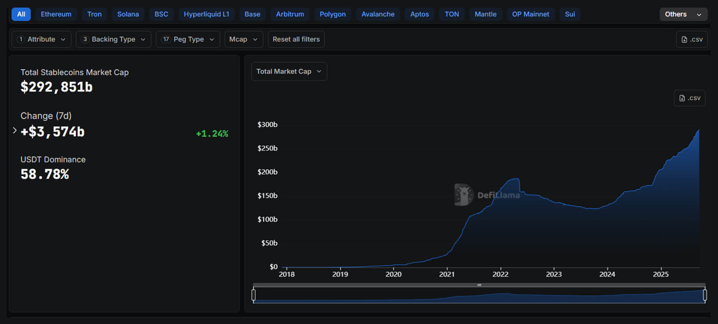Open the Mcap filter dropdown

pyautogui.click(x=244, y=39)
